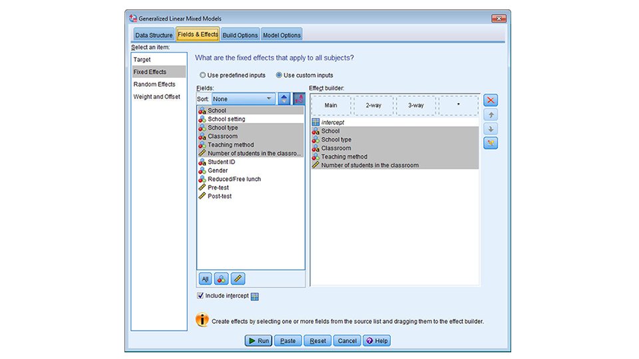The image size is (639, 359).
Task: Select Reduced/Free lunch in the Fields list
Action: 251,179
